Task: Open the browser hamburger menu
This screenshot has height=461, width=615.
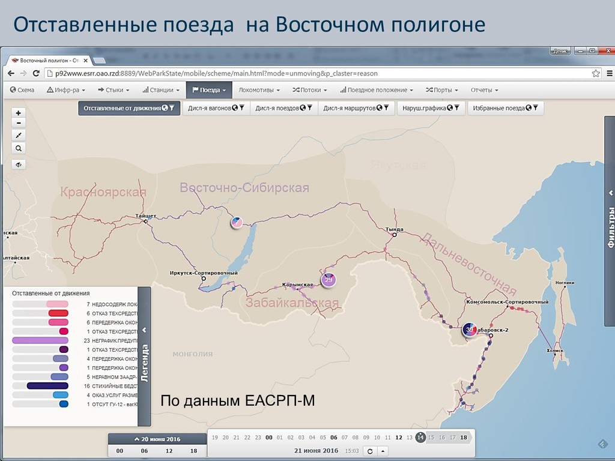Action: click(x=610, y=73)
